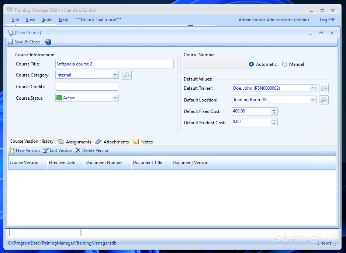Click the Edit Version pencil icon
Image resolution: width=346 pixels, height=253 pixels.
tap(46, 150)
